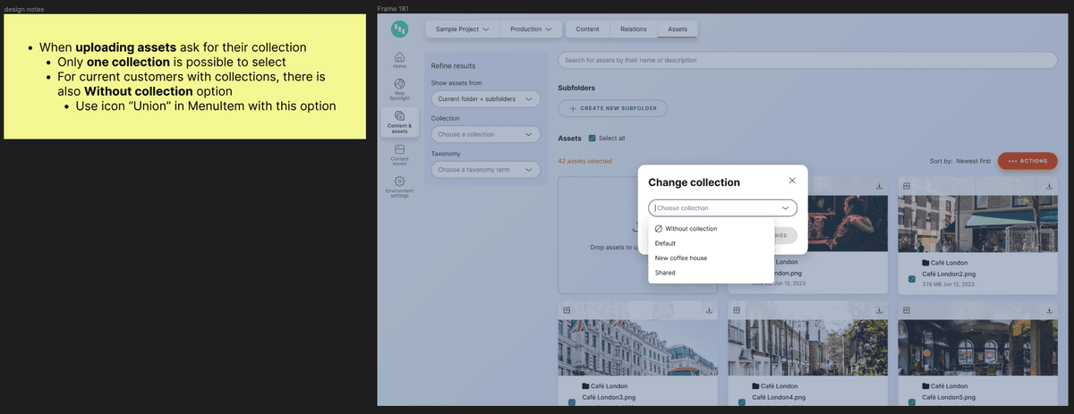Viewport: 1074px width, 414px height.
Task: Open Web Spotlight in the sidebar
Action: (x=399, y=87)
